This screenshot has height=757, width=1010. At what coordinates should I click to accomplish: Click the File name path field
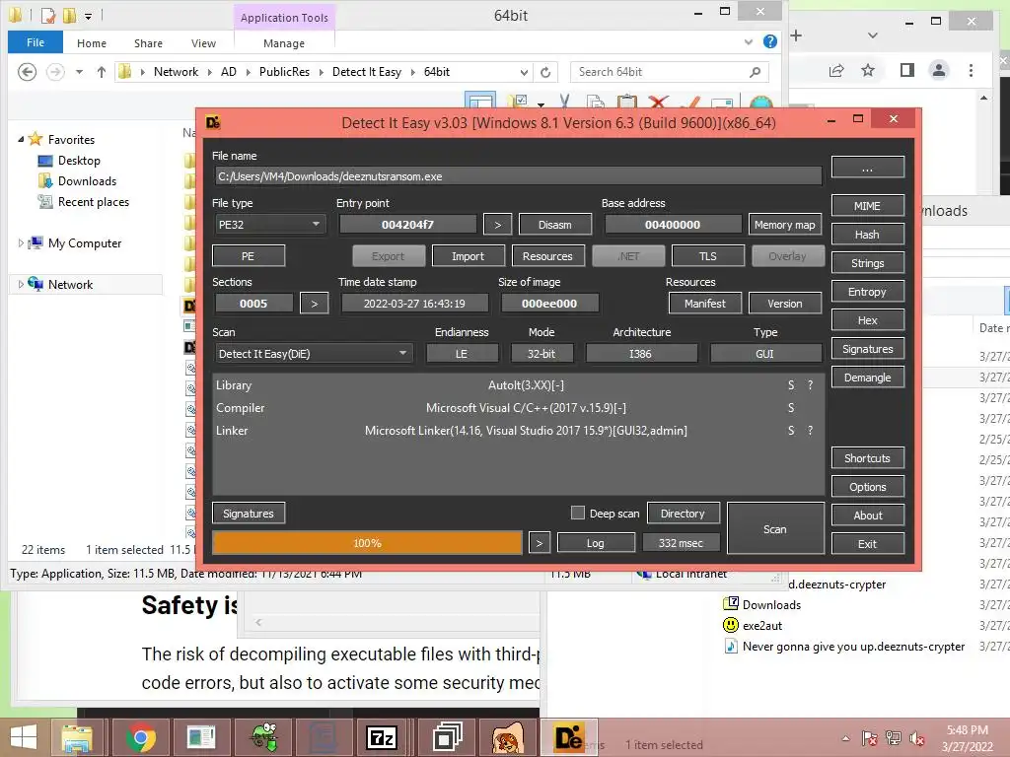(518, 176)
